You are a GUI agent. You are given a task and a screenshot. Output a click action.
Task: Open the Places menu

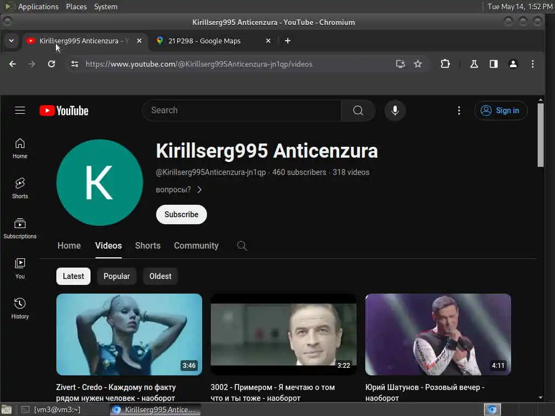pos(76,6)
